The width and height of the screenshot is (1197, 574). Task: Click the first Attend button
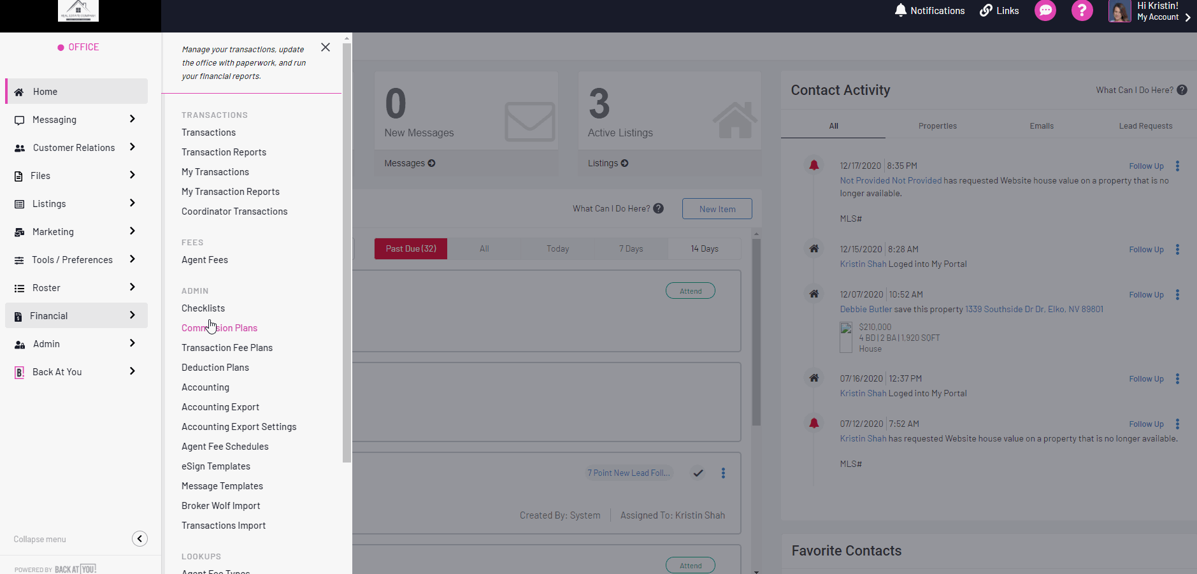[x=691, y=291]
